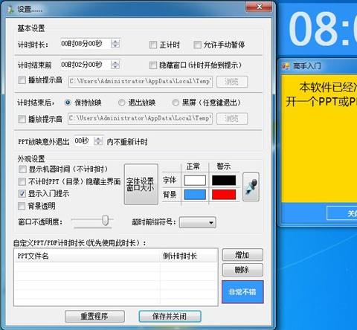This screenshot has width=357, height=330.
Task: Click second sound file path field
Action: click(141, 119)
